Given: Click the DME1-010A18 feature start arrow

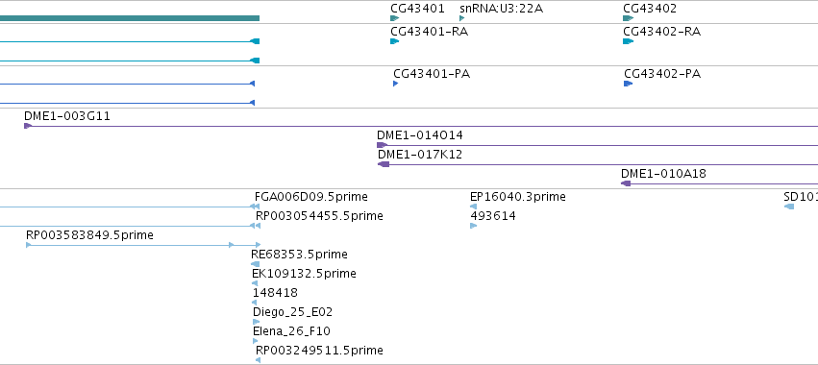Looking at the screenshot, I should click(626, 183).
